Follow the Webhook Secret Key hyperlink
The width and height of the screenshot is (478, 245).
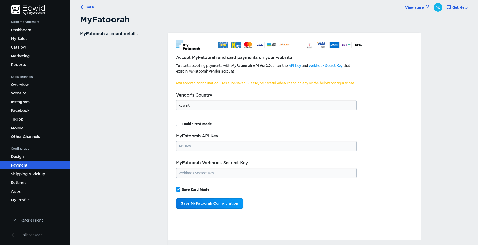(x=326, y=66)
